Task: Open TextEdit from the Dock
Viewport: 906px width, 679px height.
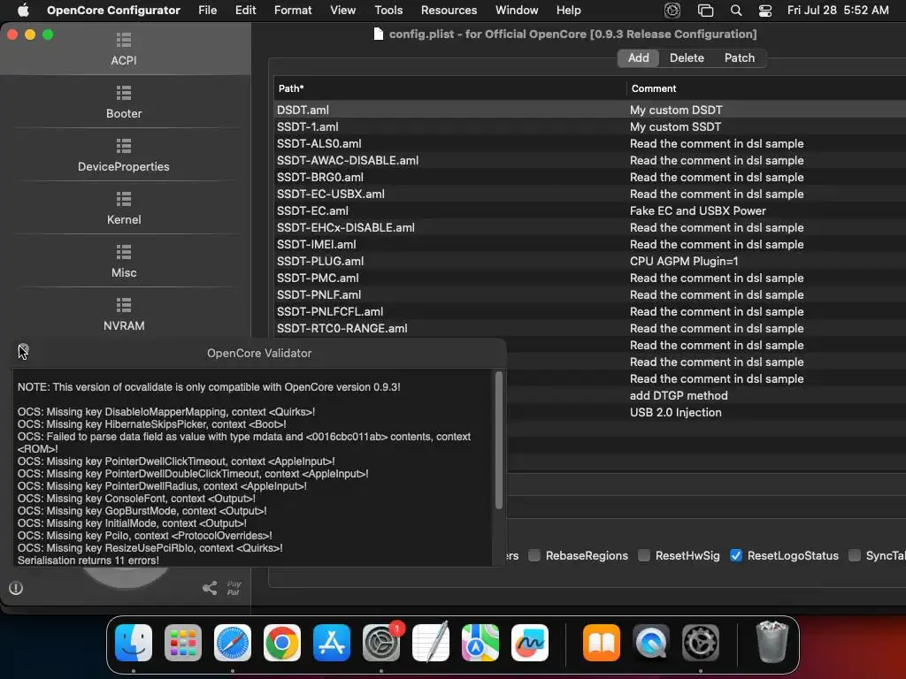Action: (431, 643)
